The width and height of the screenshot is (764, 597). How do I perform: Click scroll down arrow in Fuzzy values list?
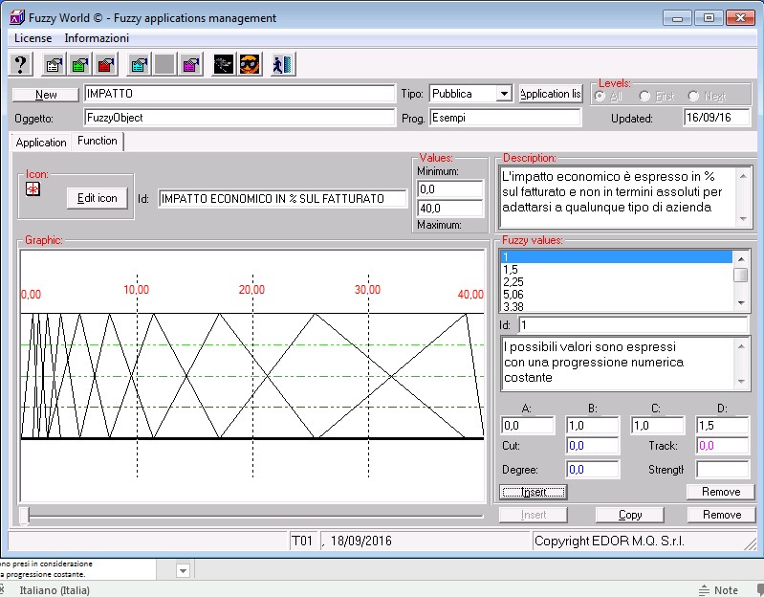click(x=741, y=303)
